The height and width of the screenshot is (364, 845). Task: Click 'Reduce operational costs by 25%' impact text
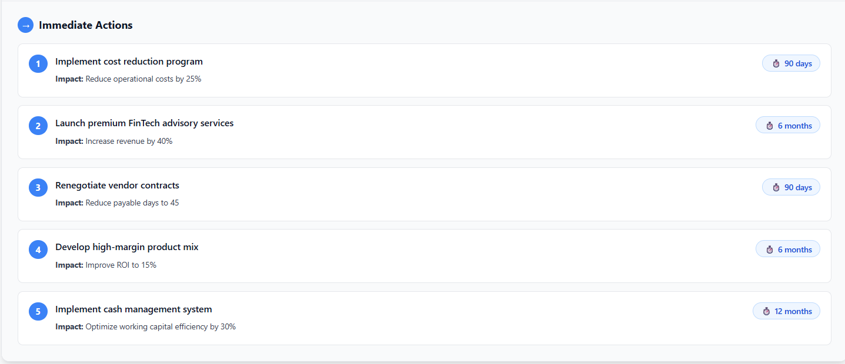(x=143, y=79)
